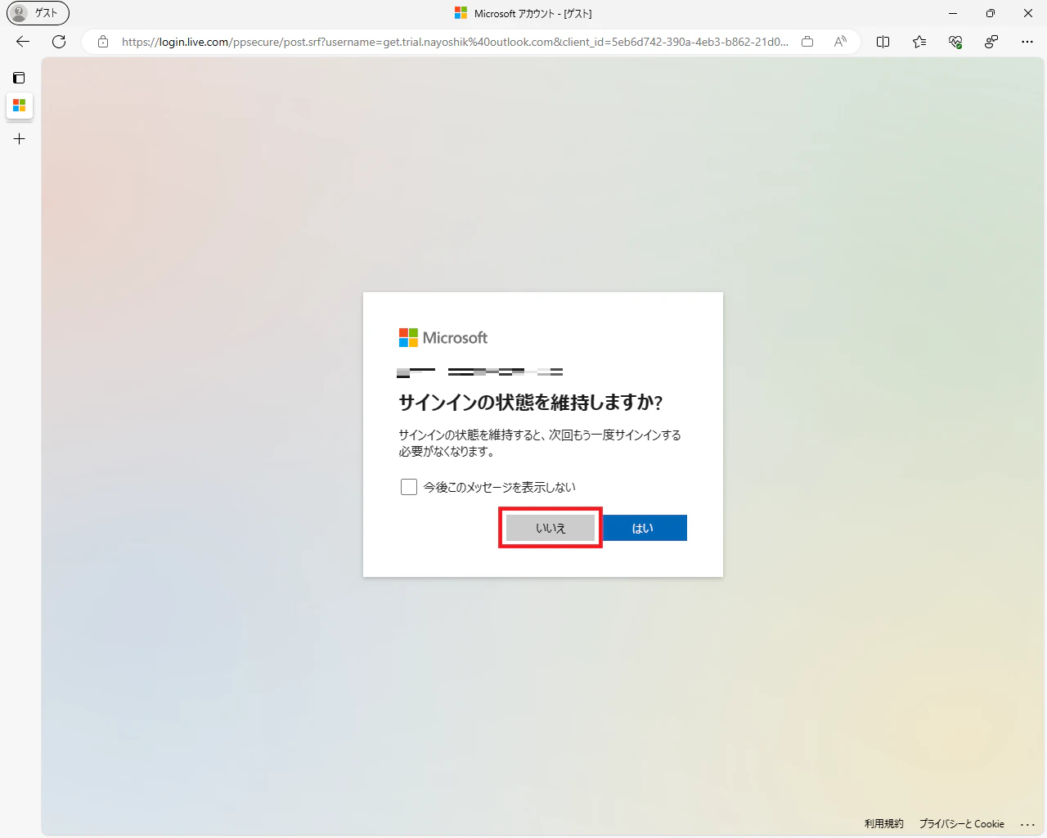Open the 利用規約 link

tap(884, 824)
